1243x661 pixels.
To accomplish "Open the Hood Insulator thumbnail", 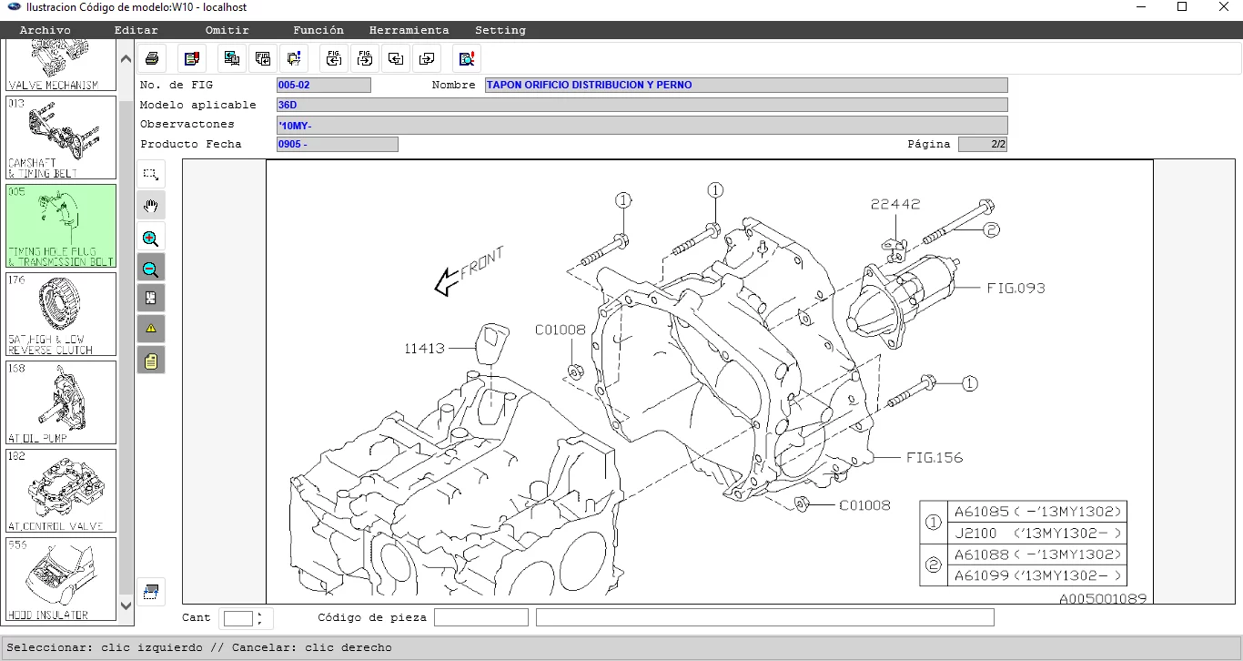I will (61, 578).
